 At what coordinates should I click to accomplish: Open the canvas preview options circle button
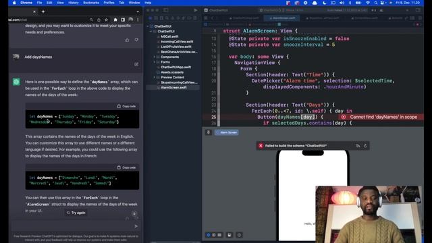tap(239, 235)
